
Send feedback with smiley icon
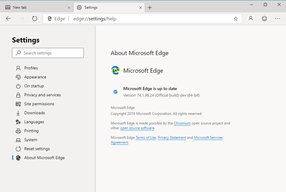pos(264,19)
